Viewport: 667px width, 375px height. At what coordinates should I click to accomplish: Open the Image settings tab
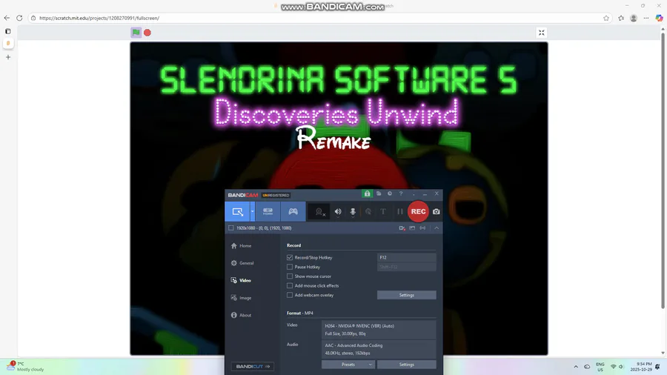click(241, 298)
